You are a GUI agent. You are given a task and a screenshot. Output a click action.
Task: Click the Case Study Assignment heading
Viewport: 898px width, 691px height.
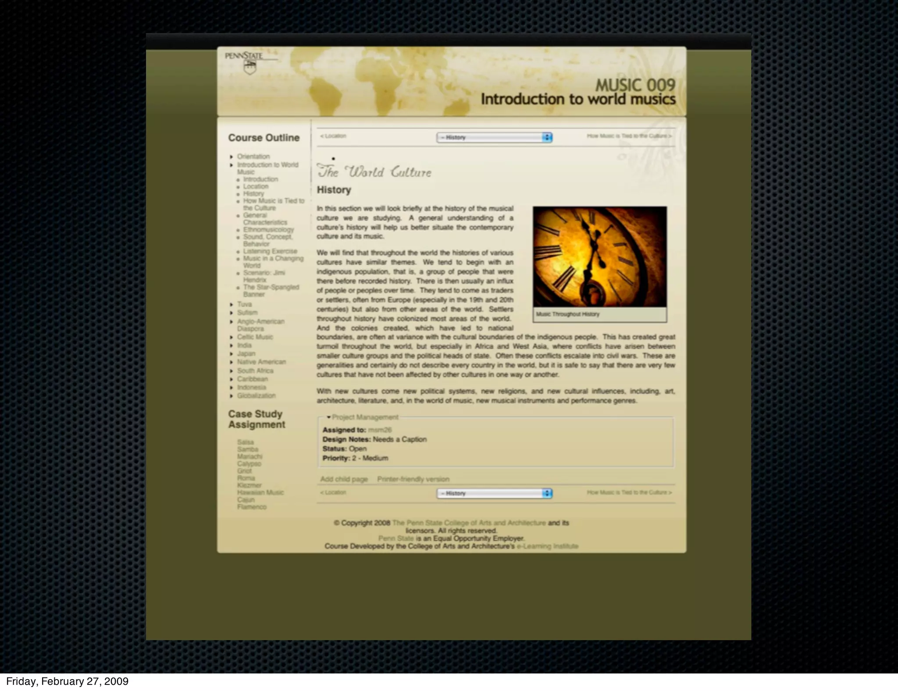256,419
